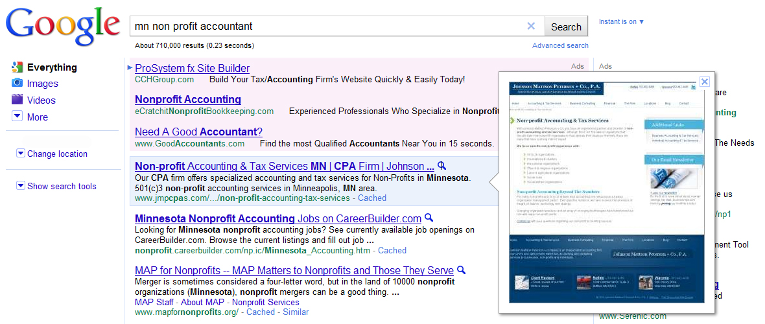
Task: Click preview magnifier next to Johnson result
Action: [441, 165]
